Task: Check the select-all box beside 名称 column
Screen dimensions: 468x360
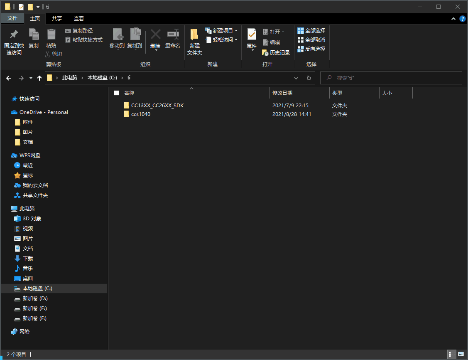Action: 117,93
